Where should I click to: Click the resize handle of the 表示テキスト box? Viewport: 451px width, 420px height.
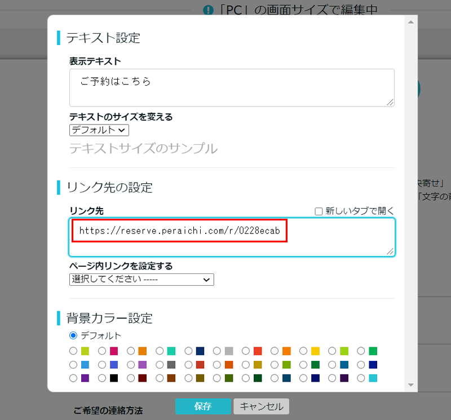pyautogui.click(x=390, y=102)
